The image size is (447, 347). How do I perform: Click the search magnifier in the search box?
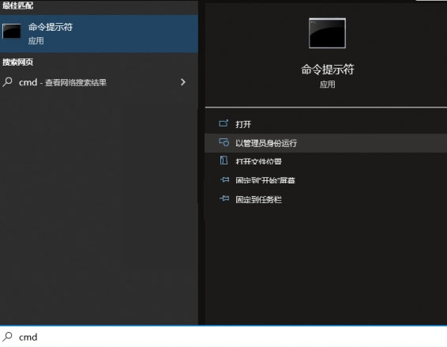pos(7,337)
